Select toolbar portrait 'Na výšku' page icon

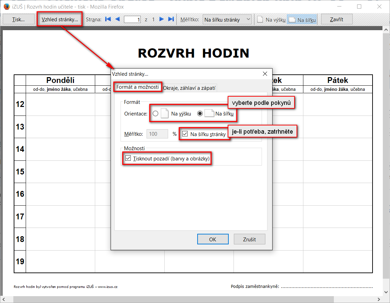pos(260,20)
